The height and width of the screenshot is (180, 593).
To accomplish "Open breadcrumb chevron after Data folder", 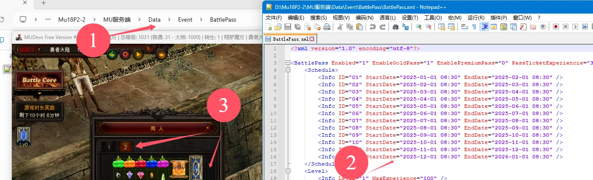I will click(169, 20).
